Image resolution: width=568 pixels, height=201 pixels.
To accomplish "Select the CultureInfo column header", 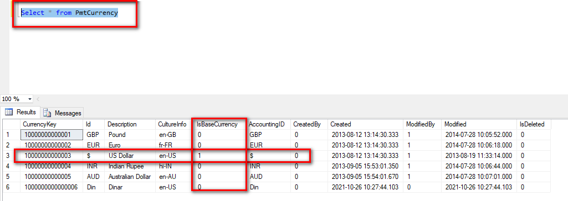I will [x=173, y=124].
